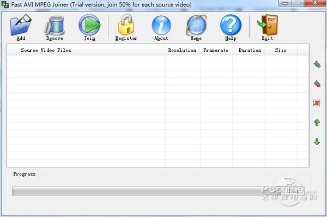327x217 pixels.
Task: Click the Source Video Files column header
Action: (86, 50)
